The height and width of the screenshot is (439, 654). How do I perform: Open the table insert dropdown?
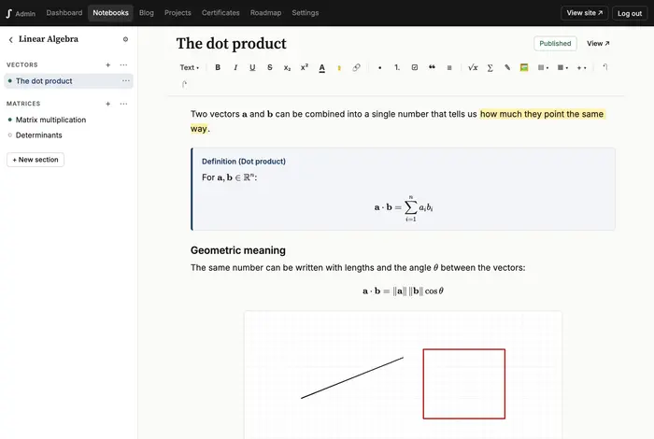(543, 67)
